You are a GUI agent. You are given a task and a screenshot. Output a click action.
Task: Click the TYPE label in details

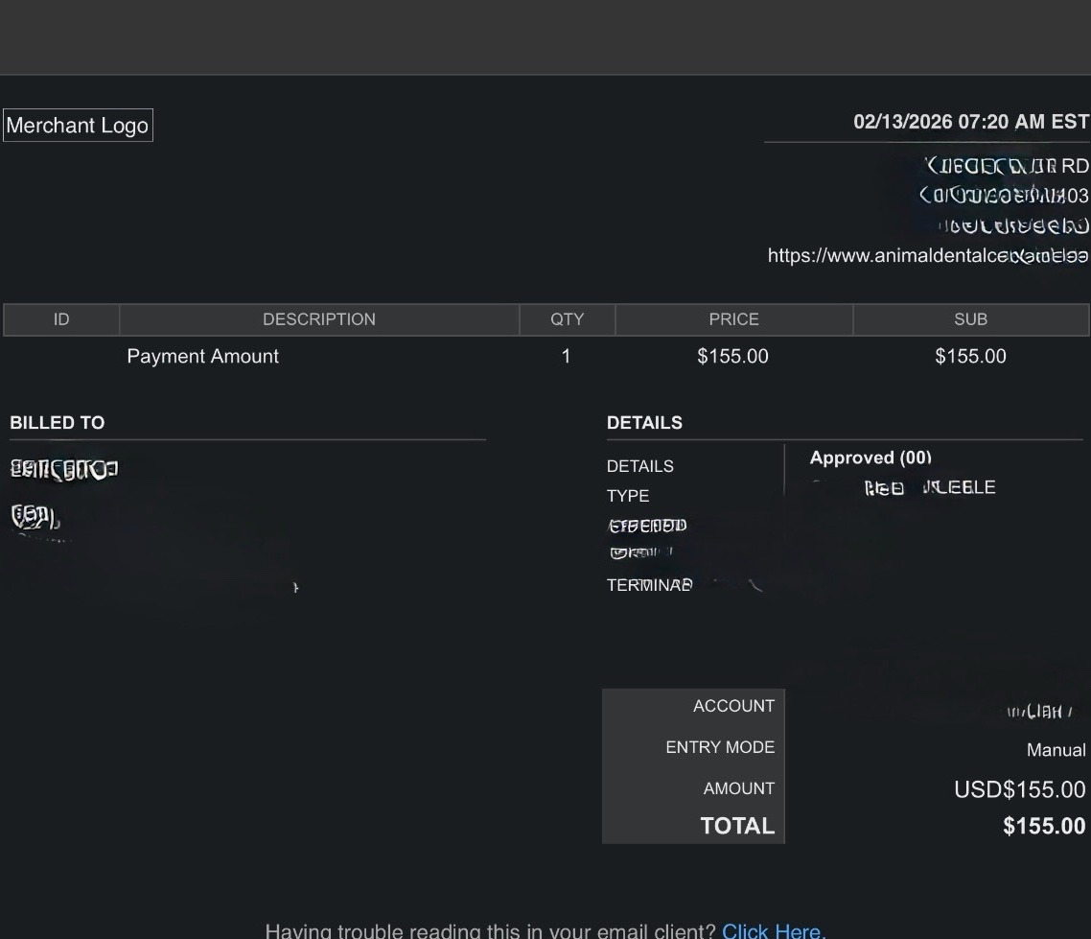[628, 496]
